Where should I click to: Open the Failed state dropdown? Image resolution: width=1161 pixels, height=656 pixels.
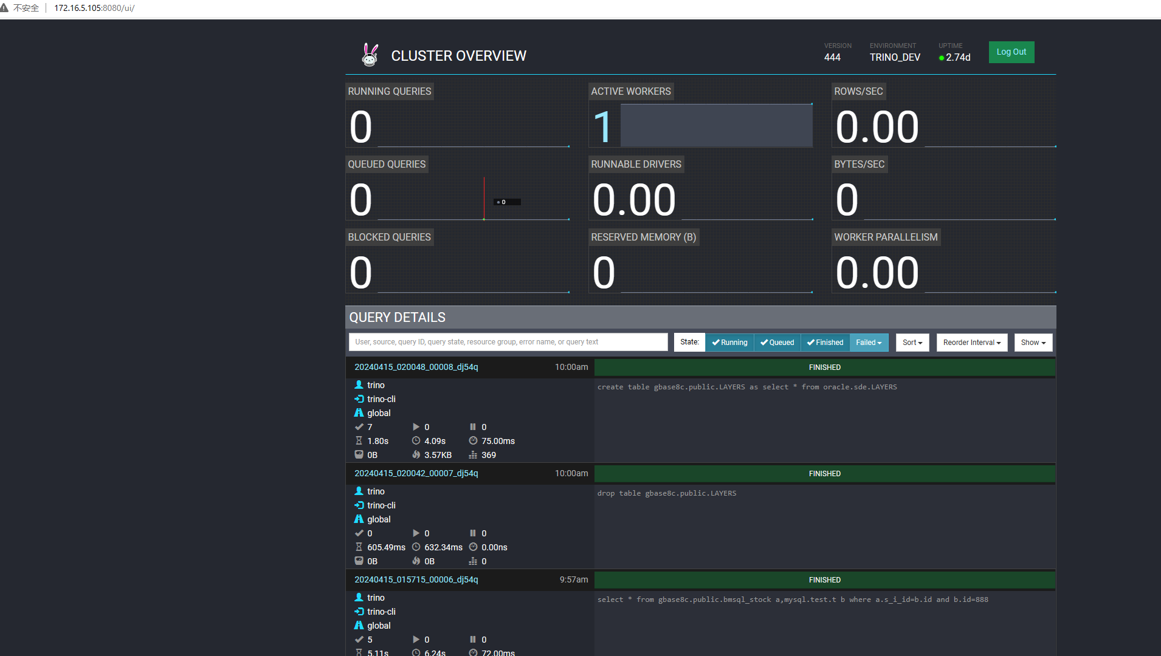coord(869,343)
